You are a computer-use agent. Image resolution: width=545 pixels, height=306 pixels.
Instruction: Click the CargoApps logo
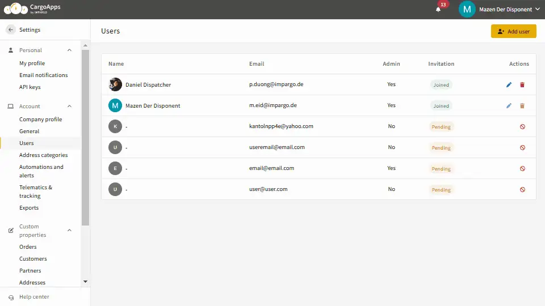tap(32, 8)
